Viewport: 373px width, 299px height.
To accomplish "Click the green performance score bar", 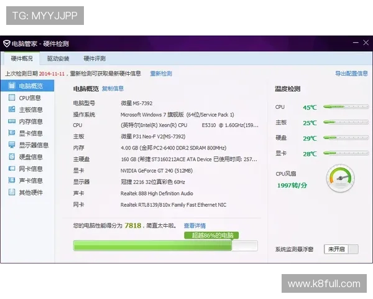I will [165, 245].
